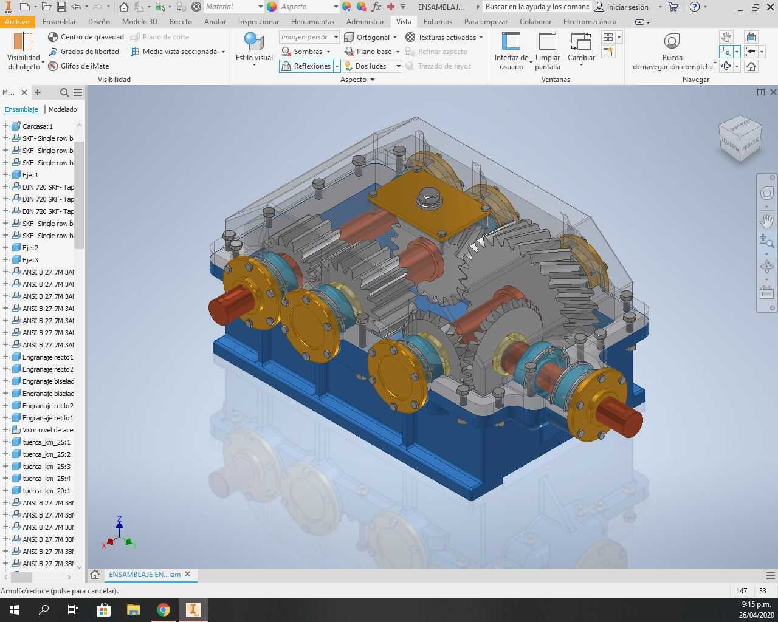This screenshot has height=622, width=778.
Task: Click the help question mark icon
Action: tap(695, 7)
